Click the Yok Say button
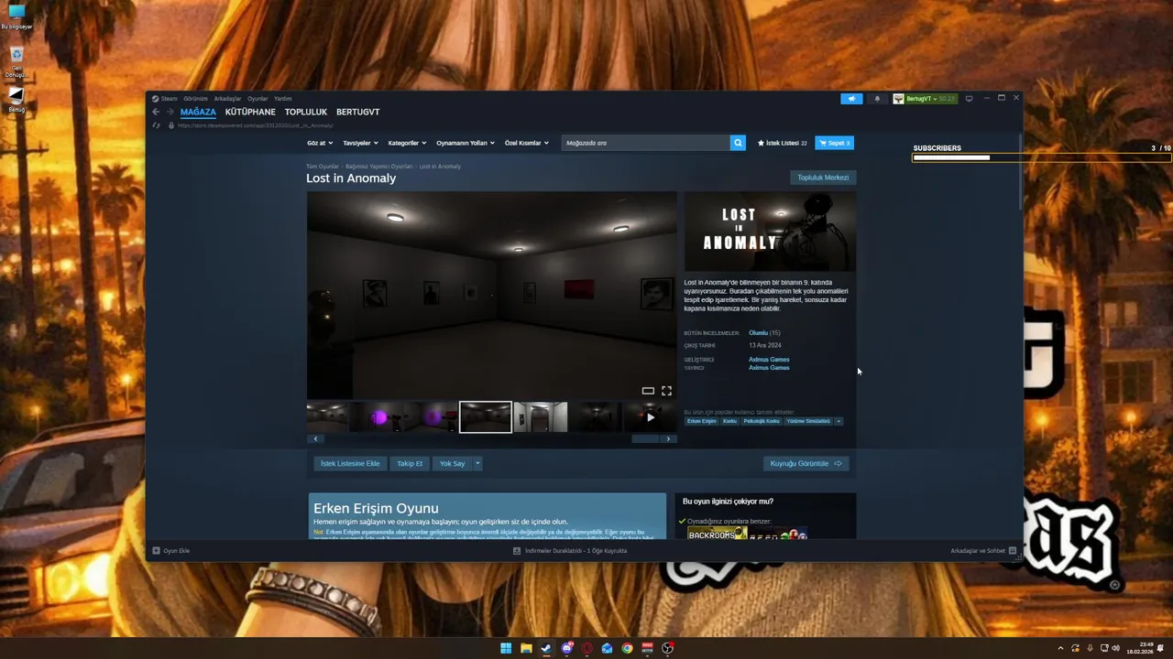Viewport: 1173px width, 659px height. point(453,463)
